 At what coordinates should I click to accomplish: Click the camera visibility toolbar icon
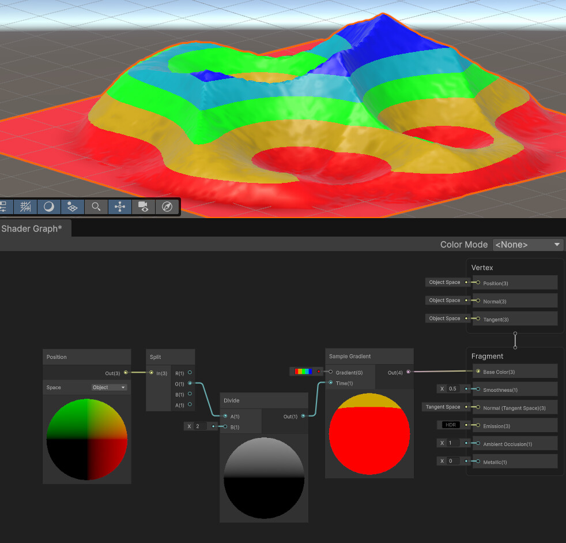click(142, 207)
